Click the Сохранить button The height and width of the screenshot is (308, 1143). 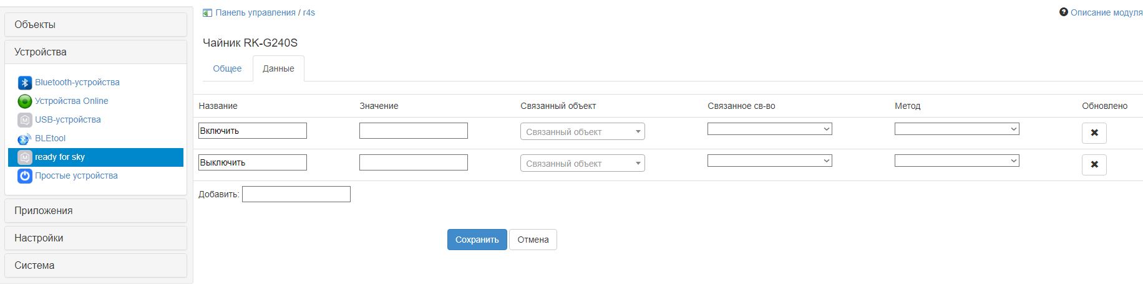point(477,240)
